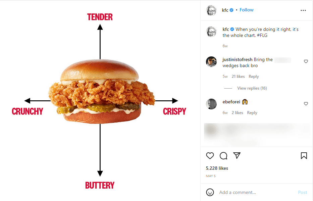
Task: View ebeforei's profile picture
Action: (211, 104)
